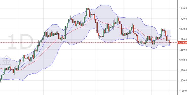Select the tall green candle peaking near 1340
The width and height of the screenshot is (187, 95).
point(87,12)
